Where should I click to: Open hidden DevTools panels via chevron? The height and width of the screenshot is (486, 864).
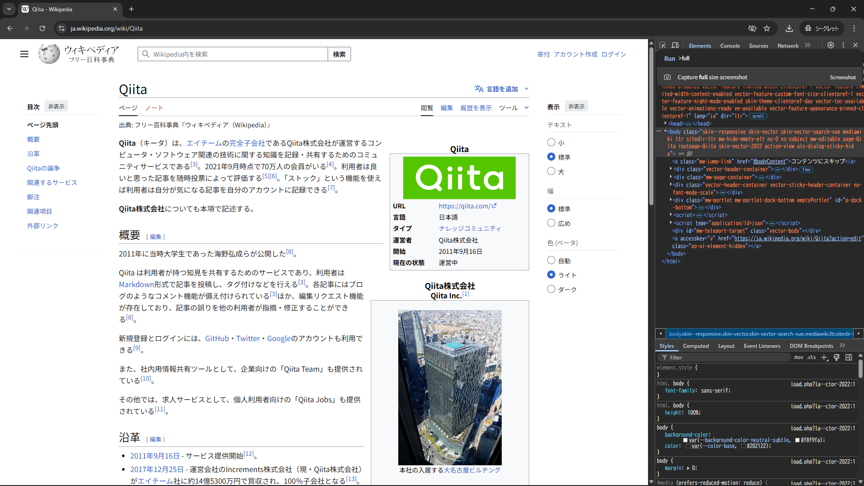click(x=808, y=45)
